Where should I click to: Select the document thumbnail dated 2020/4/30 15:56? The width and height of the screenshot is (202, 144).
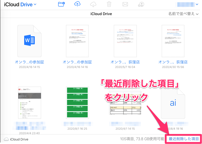pyautogui.click(x=173, y=41)
